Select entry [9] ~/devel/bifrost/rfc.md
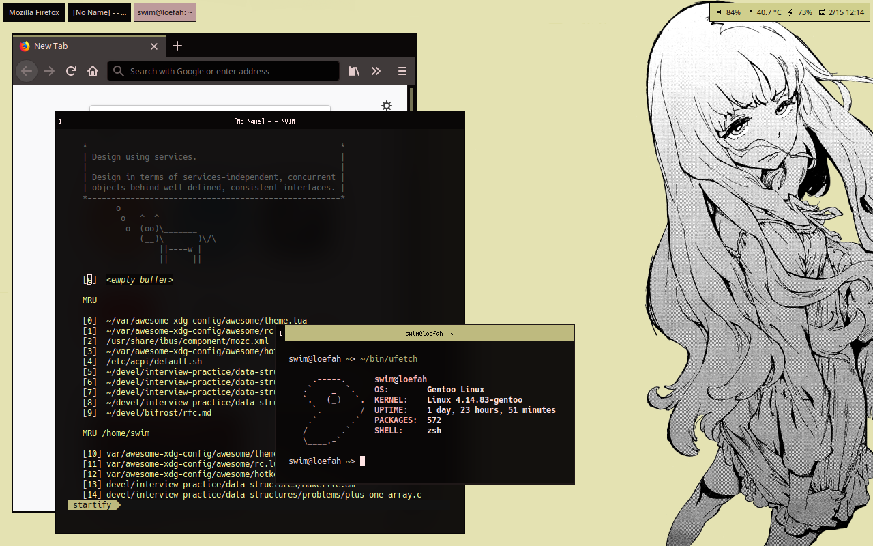The width and height of the screenshot is (873, 546). pos(147,413)
